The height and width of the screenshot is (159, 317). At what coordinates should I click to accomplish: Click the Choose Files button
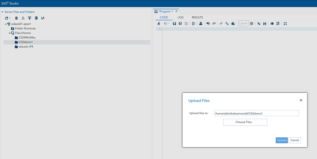coord(245,122)
